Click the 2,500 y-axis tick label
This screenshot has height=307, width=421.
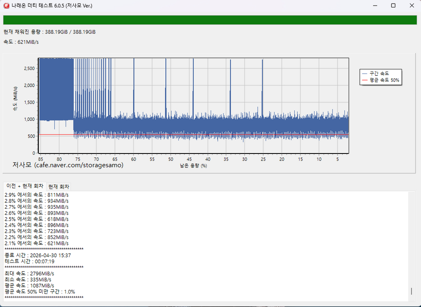[x=30, y=68]
